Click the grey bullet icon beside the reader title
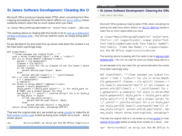 (x=98, y=11)
